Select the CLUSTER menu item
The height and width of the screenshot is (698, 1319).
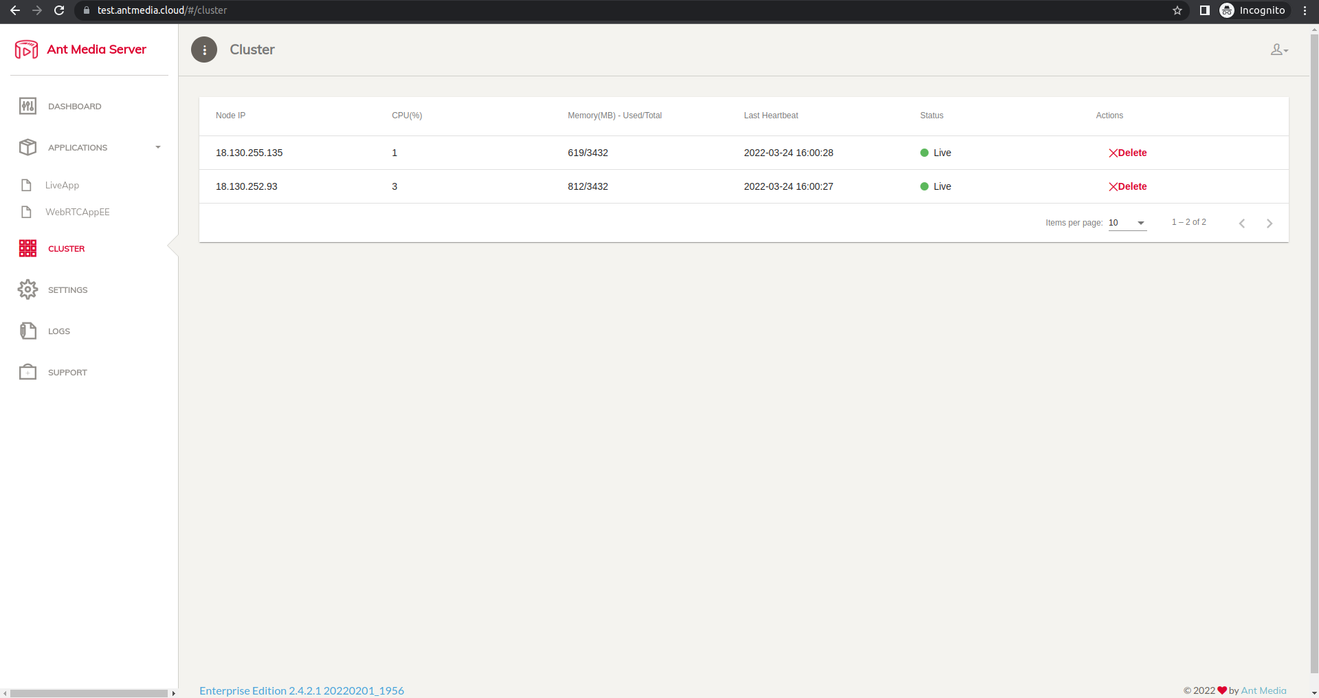(x=67, y=249)
